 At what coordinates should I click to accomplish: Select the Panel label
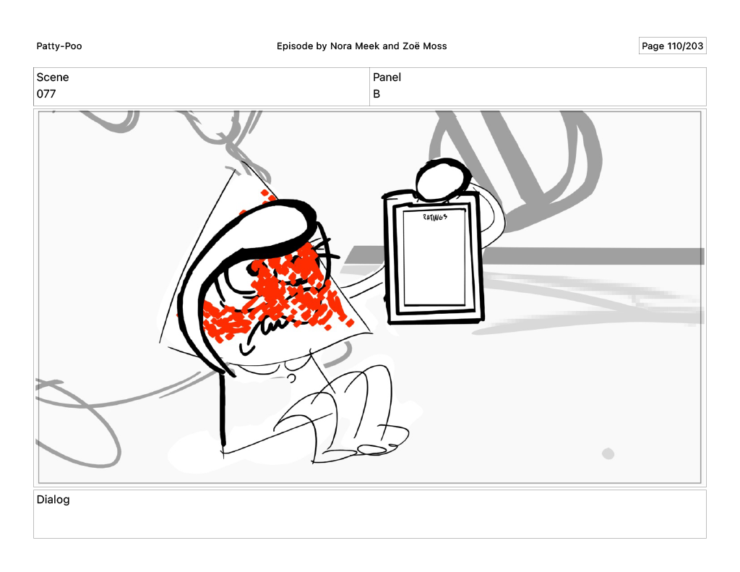[x=387, y=77]
